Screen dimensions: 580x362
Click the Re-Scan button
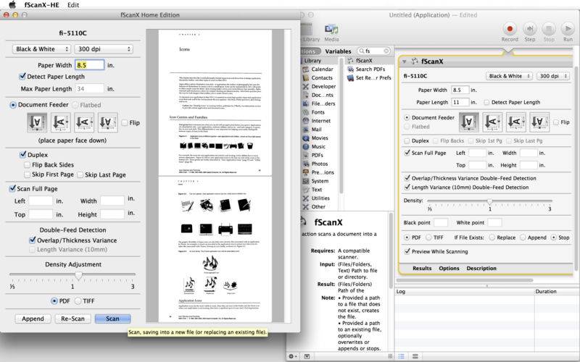(73, 319)
